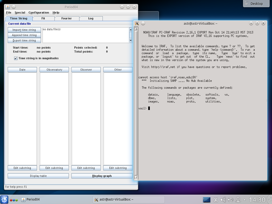Maximize the Period04 window

(128, 7)
